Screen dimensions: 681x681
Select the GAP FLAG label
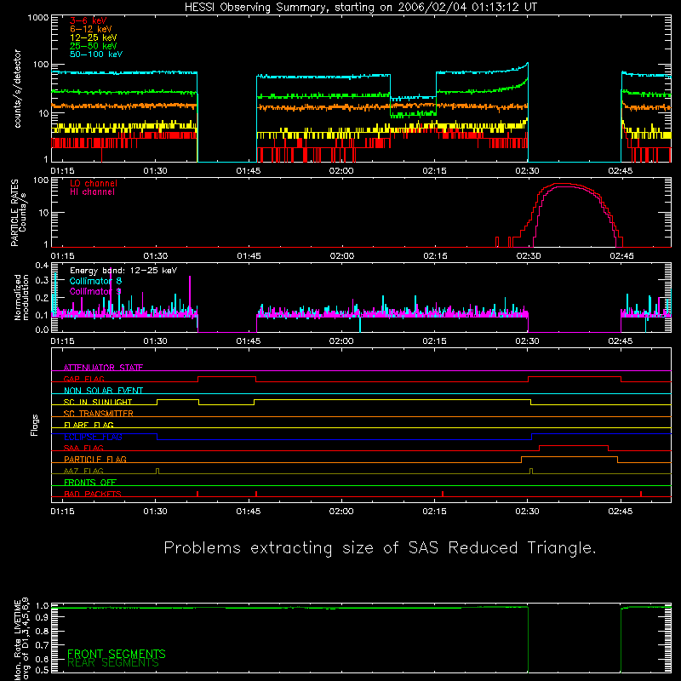point(83,379)
